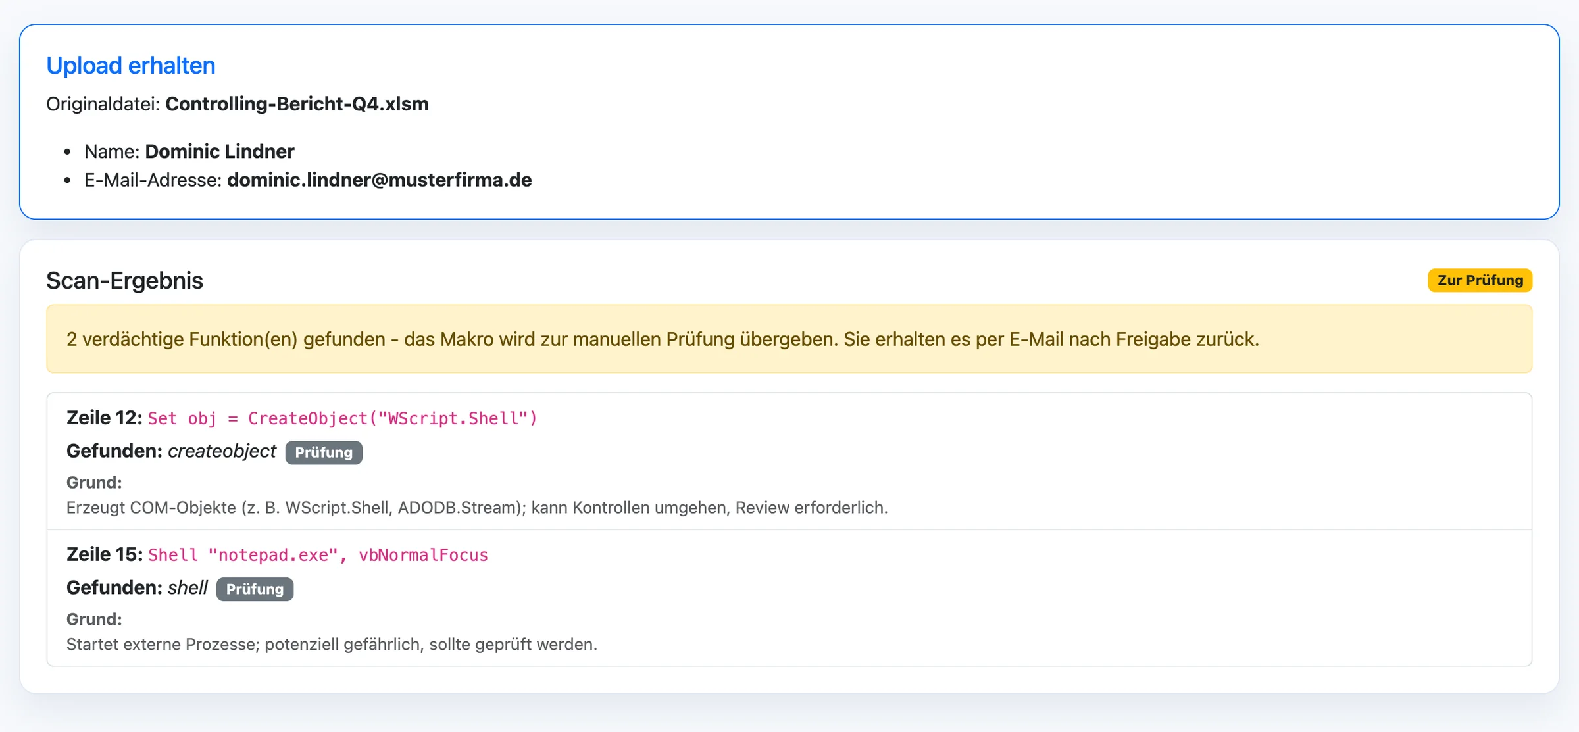Click the found keyword 'shell'
The image size is (1579, 732).
188,588
